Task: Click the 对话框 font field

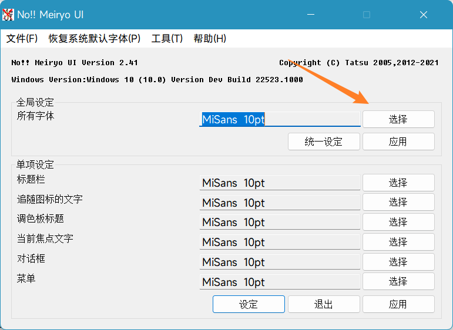Action: [280, 262]
